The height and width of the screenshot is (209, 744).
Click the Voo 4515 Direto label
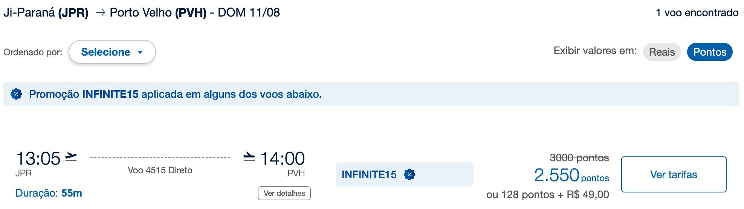point(160,170)
